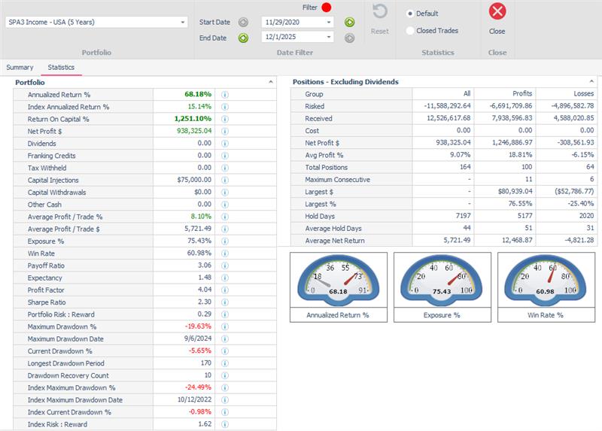602x431 pixels.
Task: Click the All column header
Action: (x=467, y=93)
